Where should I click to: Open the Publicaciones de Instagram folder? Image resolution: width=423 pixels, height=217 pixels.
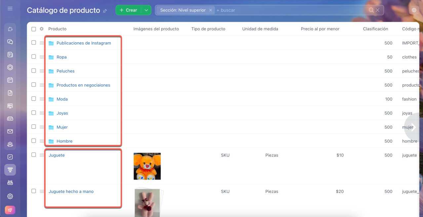tap(84, 43)
